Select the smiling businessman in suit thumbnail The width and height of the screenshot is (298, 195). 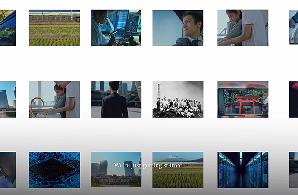[178, 28]
